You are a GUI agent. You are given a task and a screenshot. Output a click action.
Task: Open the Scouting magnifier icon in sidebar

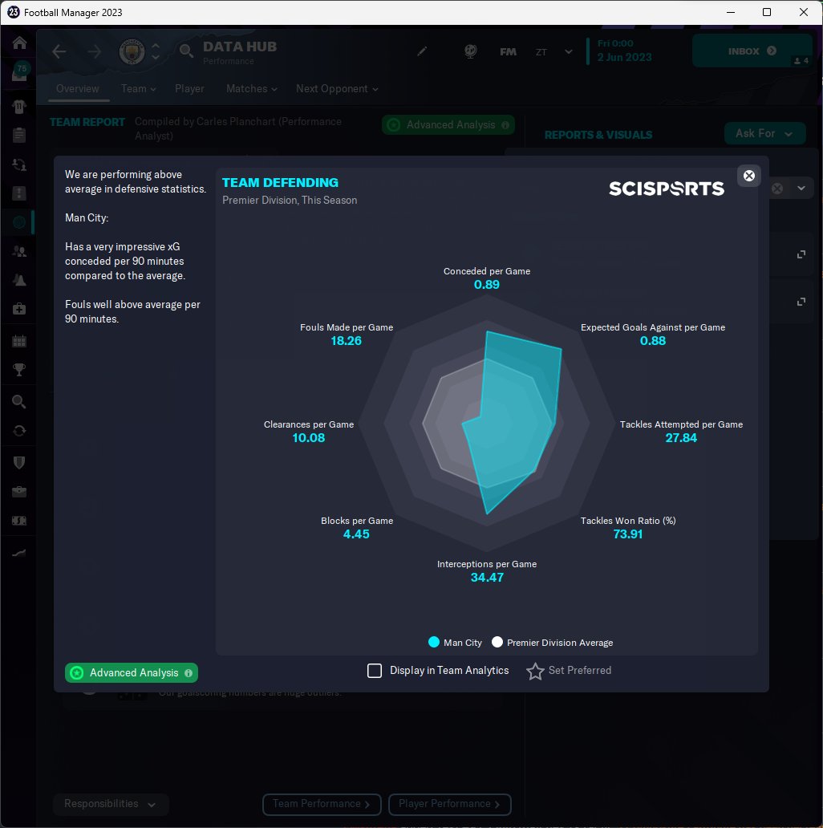coord(19,402)
